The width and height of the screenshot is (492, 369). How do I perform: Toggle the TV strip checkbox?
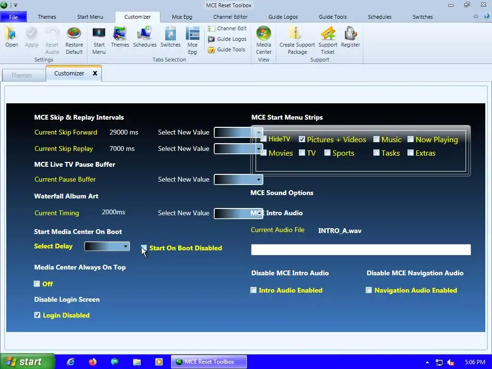tap(302, 153)
